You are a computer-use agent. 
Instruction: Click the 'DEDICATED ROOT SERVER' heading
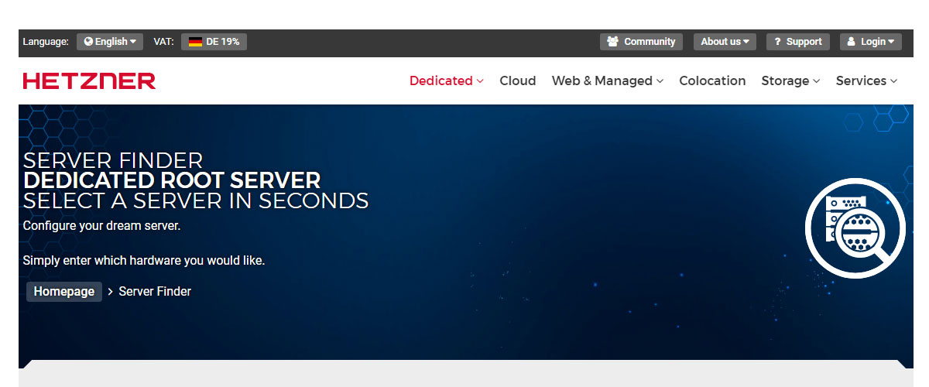coord(172,181)
